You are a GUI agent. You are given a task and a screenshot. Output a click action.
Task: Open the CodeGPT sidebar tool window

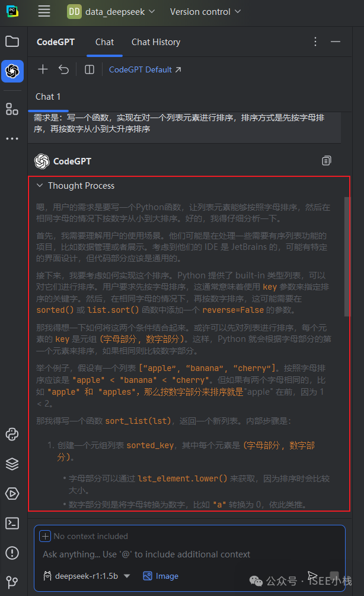click(x=12, y=71)
